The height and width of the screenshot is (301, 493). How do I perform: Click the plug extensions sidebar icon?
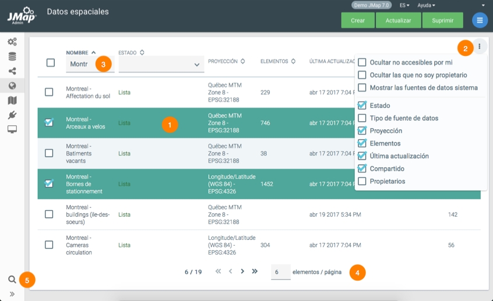point(12,115)
